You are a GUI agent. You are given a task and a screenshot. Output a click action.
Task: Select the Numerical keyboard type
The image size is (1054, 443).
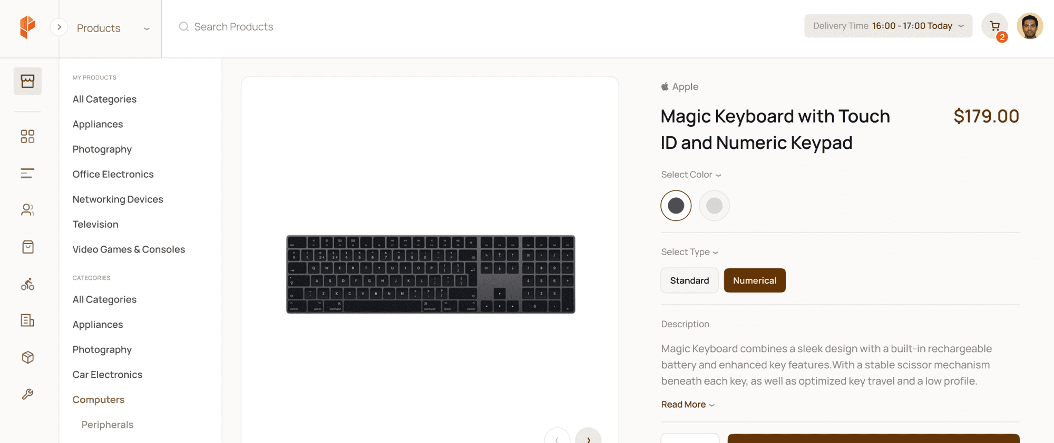(754, 280)
